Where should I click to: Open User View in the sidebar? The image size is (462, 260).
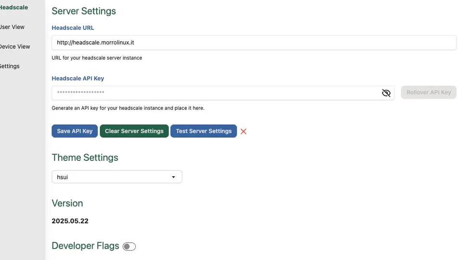click(12, 27)
